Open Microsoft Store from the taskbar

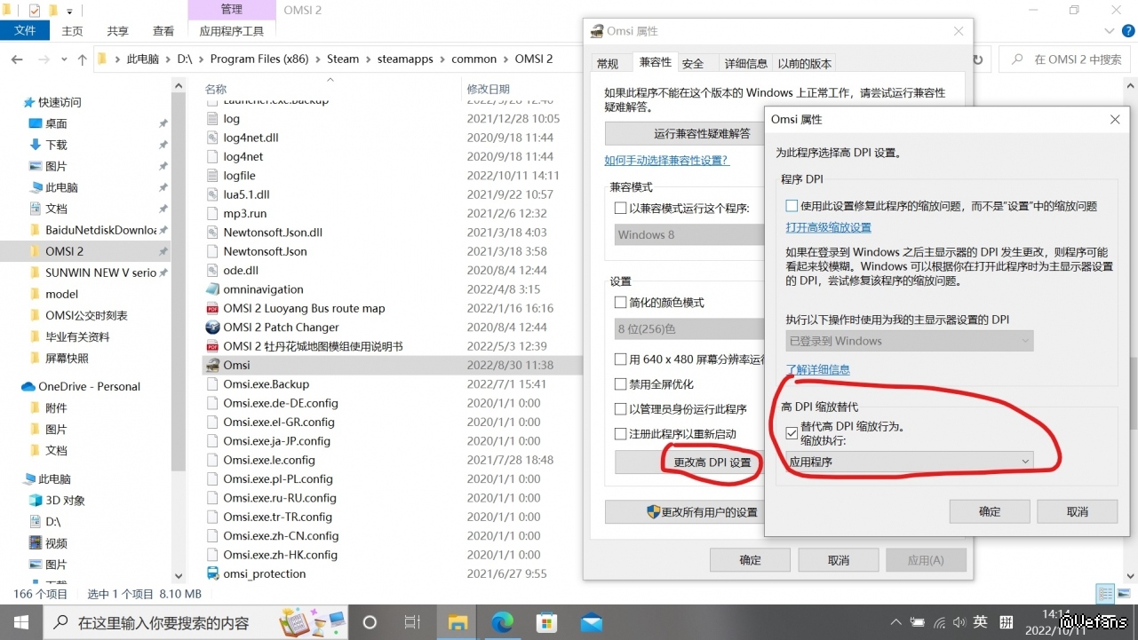pyautogui.click(x=546, y=622)
